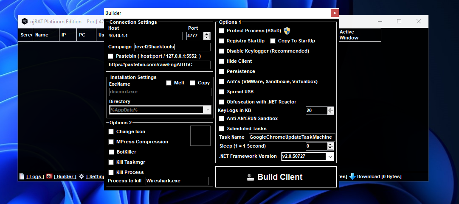Toggle Obfuscation with .NET Reactor checkbox

tap(222, 102)
